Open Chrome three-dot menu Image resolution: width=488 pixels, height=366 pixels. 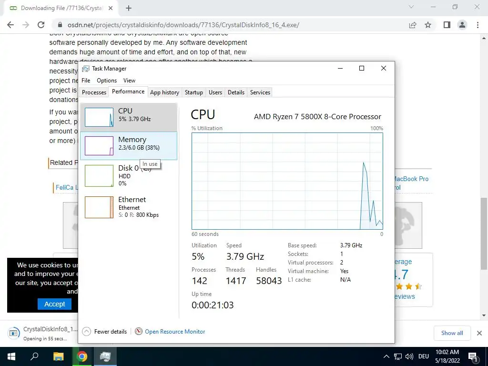click(478, 25)
